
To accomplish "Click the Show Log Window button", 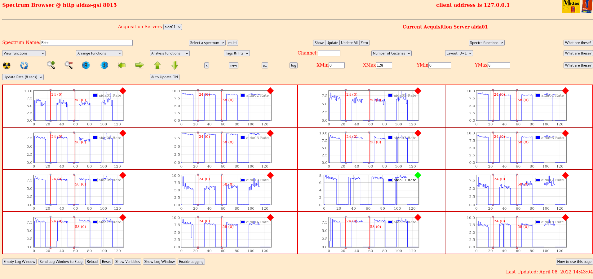I will click(159, 262).
